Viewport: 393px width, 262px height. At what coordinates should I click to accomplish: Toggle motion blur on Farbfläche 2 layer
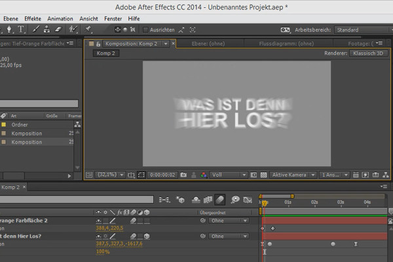(133, 221)
